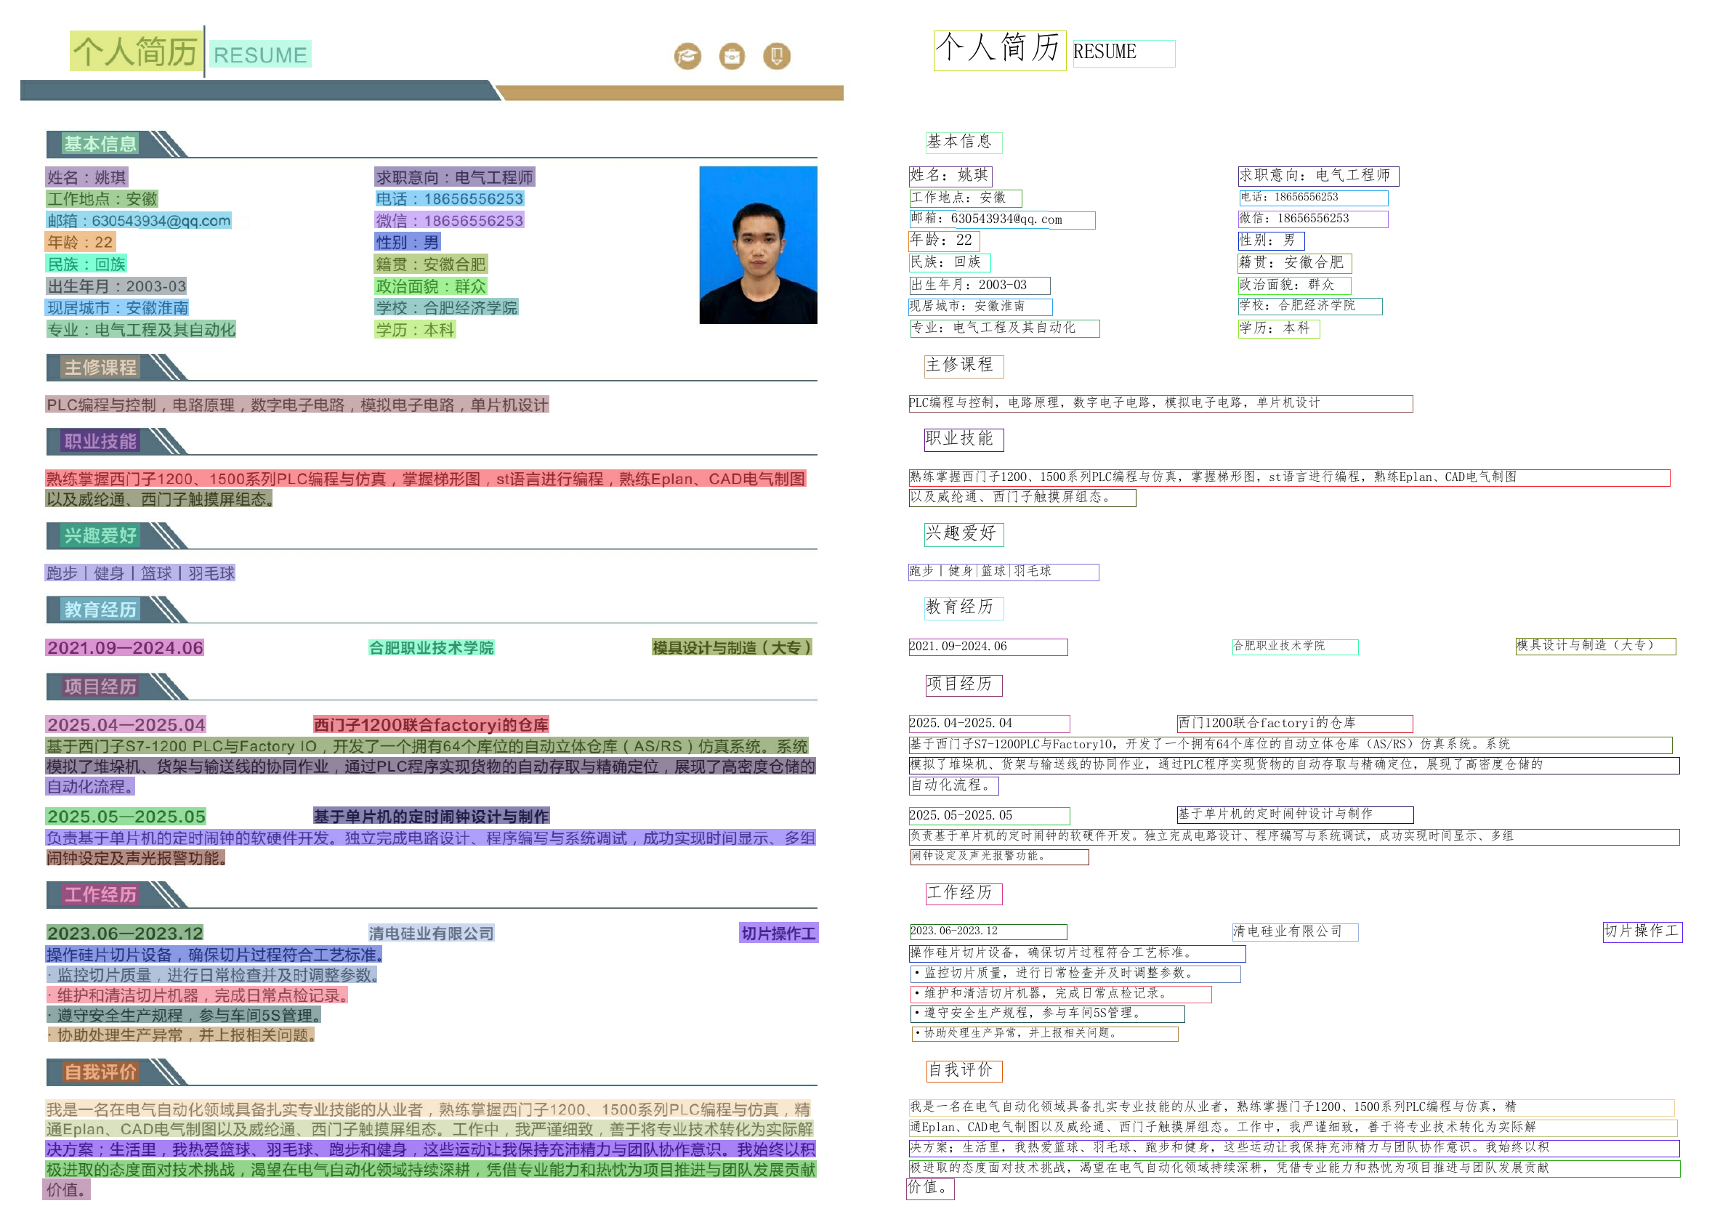Select highlighted 合肥职业技术学院 on left resume

coord(431,648)
